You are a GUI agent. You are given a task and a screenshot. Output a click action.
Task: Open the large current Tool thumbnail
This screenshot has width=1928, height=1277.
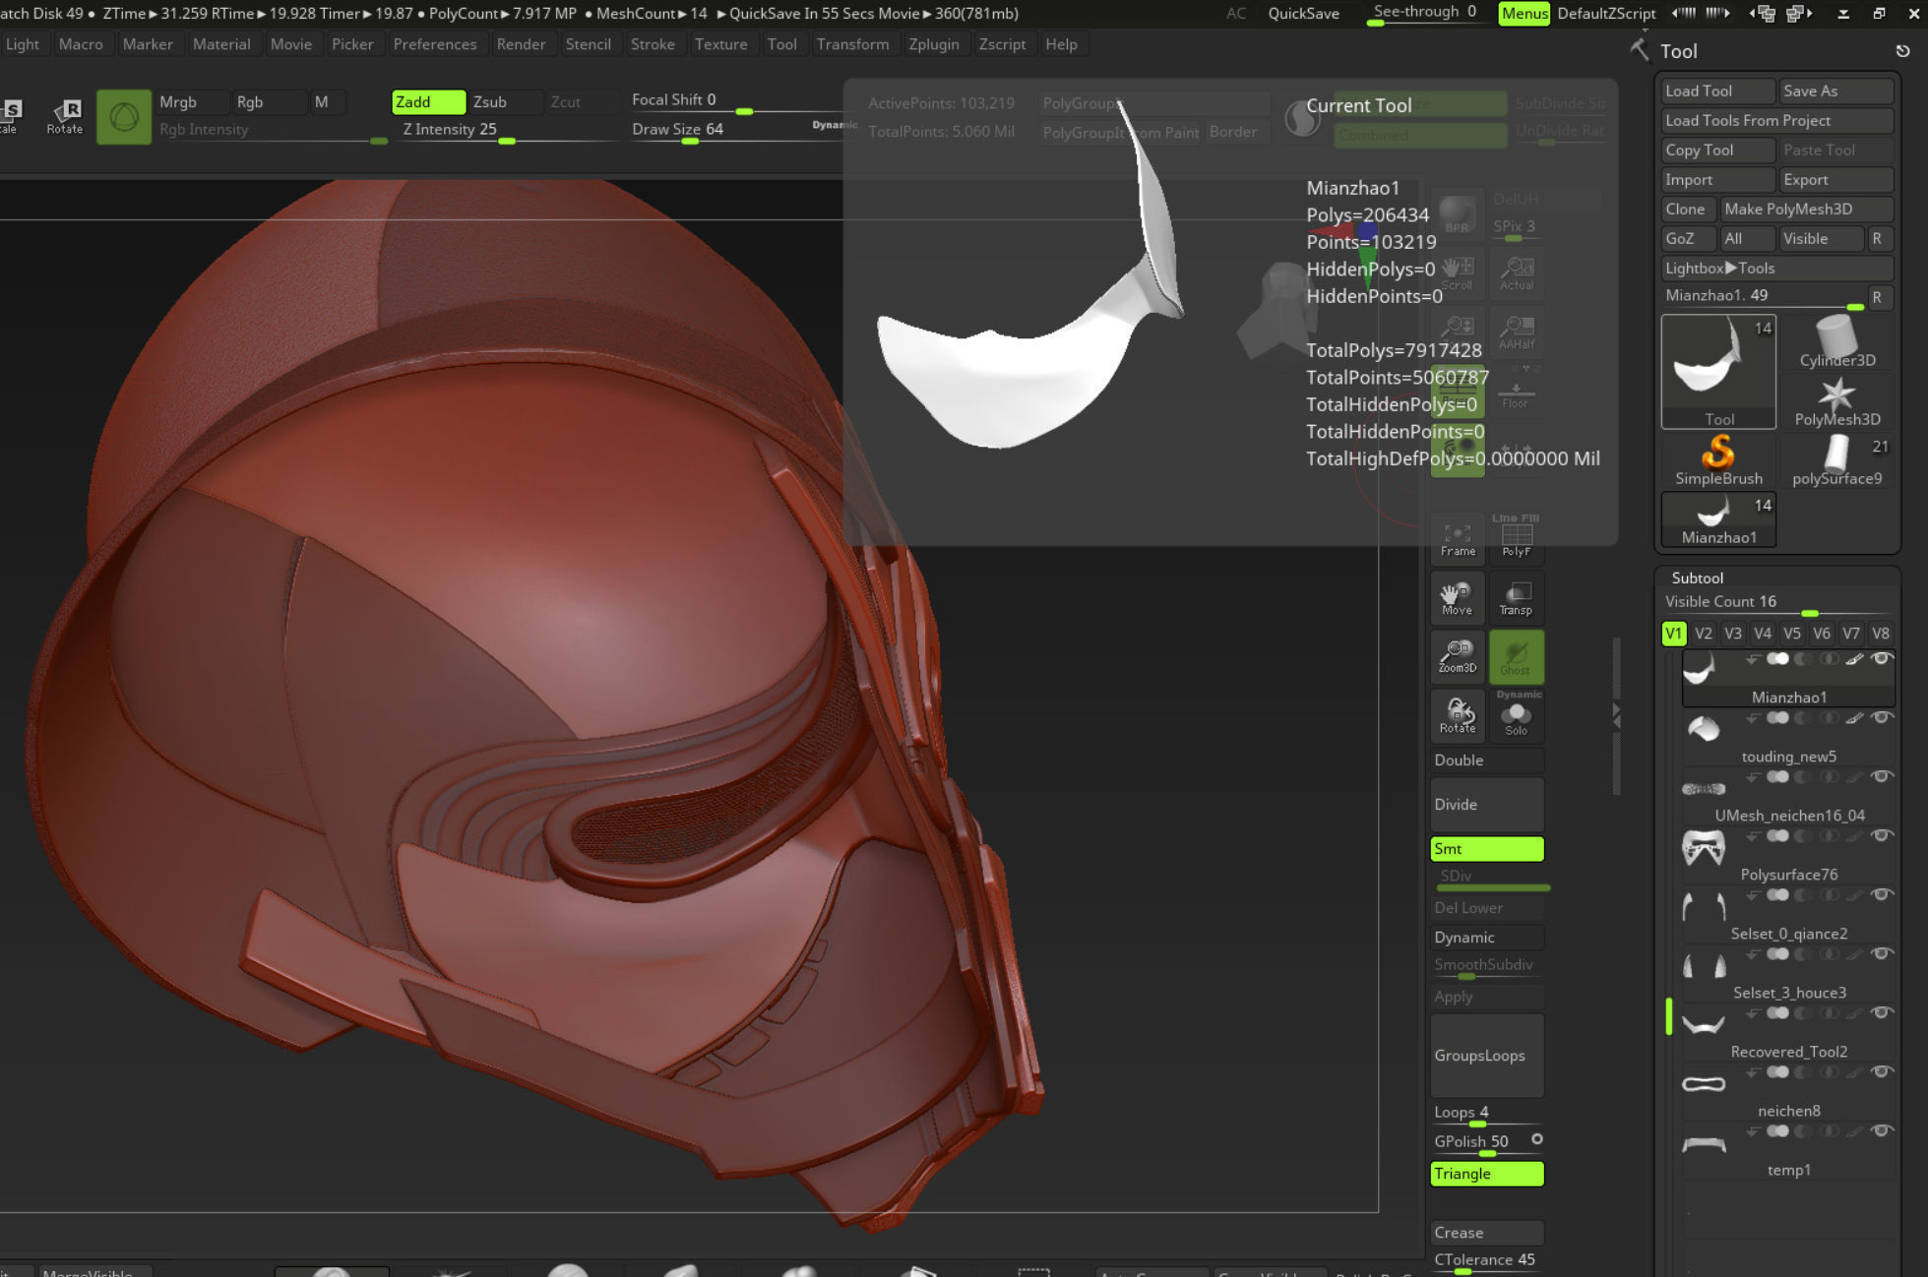[1718, 371]
